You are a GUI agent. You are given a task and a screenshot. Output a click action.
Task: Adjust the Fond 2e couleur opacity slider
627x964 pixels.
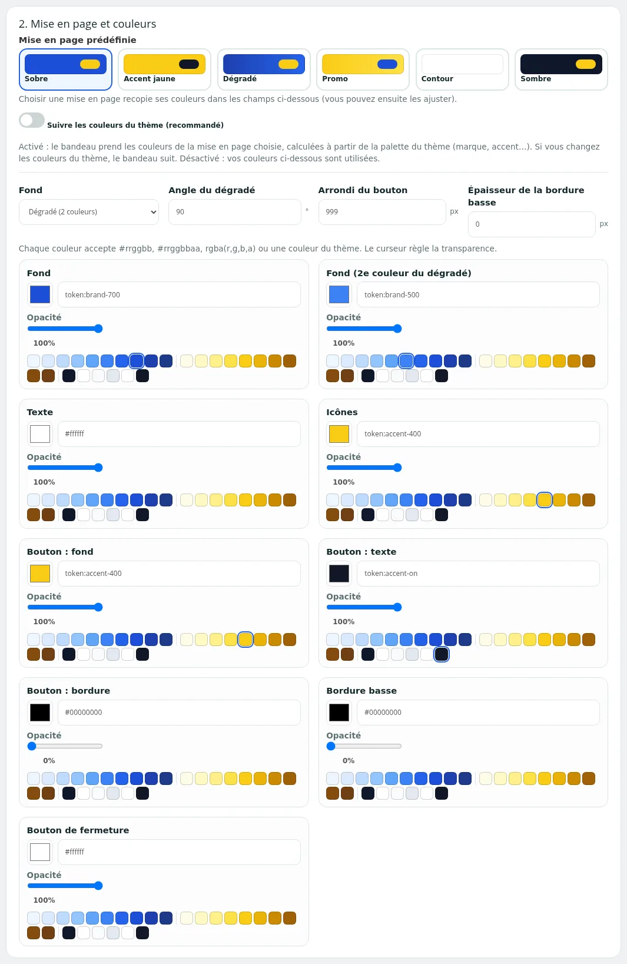click(364, 329)
